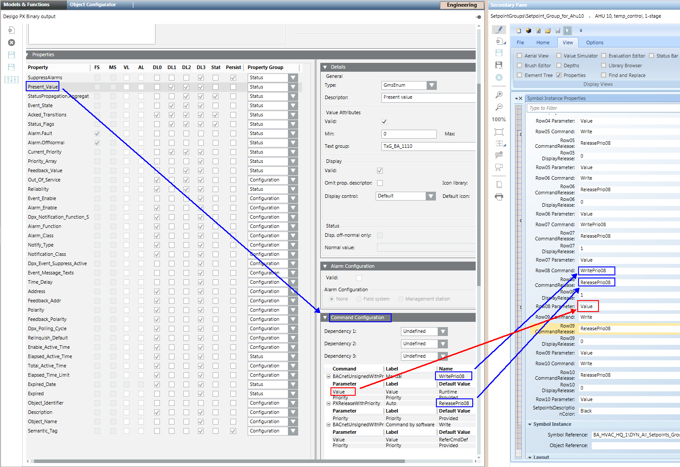Click the open folder icon in toolbar
This screenshot has width=680, height=467.
pyautogui.click(x=548, y=31)
